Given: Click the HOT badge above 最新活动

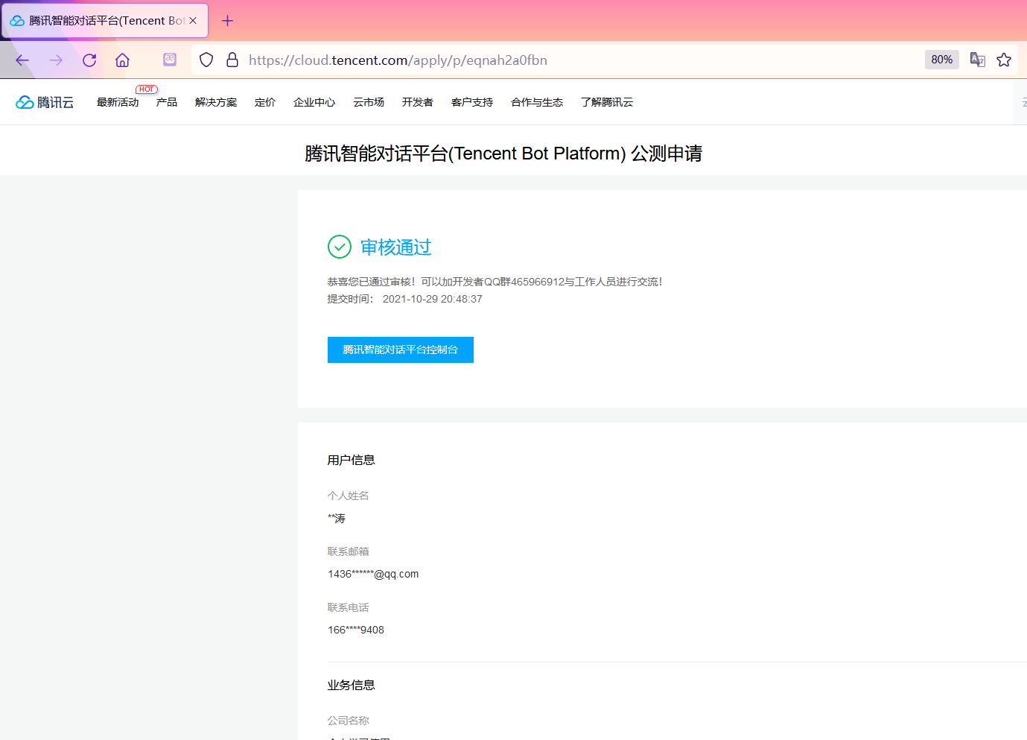Looking at the screenshot, I should coord(147,89).
